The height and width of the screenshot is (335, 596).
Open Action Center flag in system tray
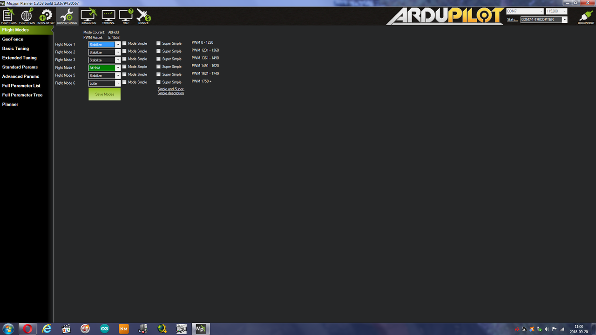point(554,329)
